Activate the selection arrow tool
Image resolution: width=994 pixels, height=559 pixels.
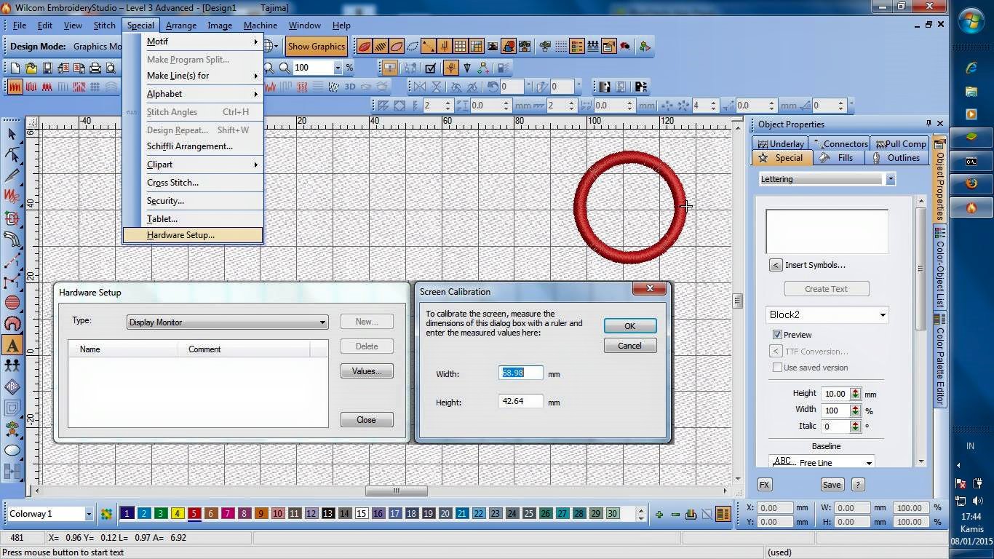[11, 135]
